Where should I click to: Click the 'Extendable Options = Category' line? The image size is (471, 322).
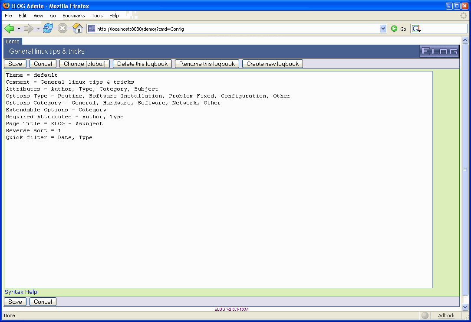click(56, 110)
